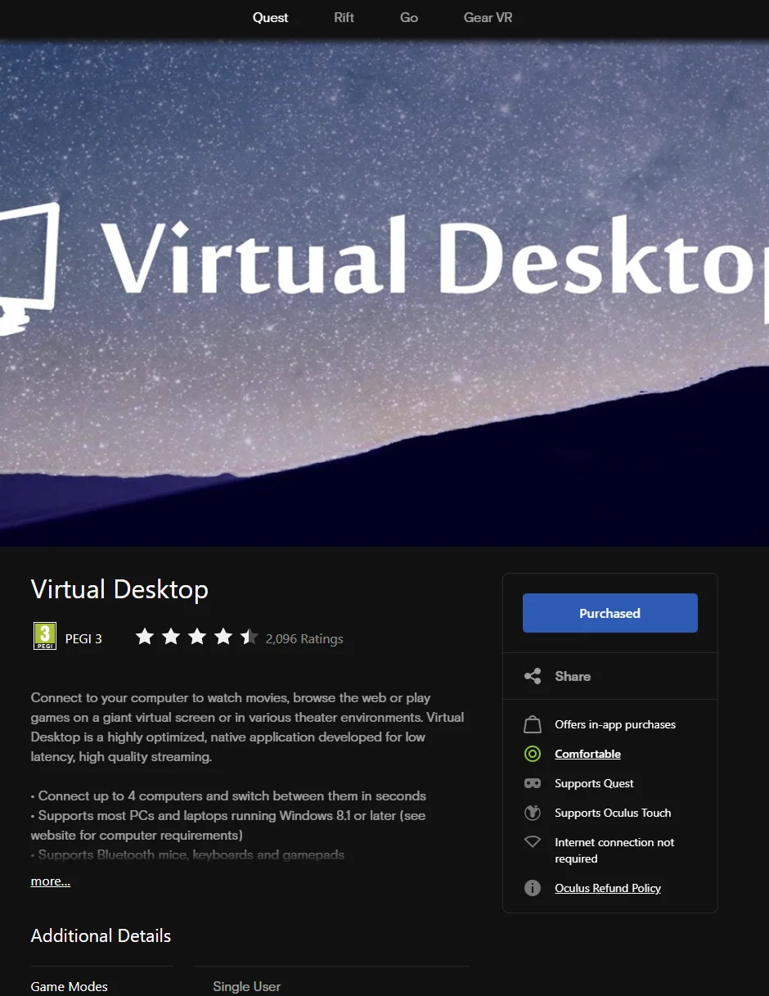Click the Single User value
The width and height of the screenshot is (769, 996).
point(246,987)
